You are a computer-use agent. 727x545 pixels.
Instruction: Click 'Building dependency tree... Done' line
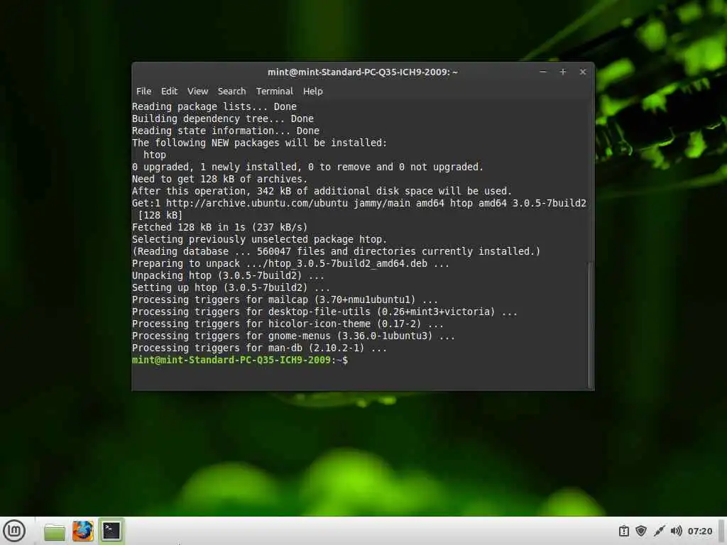point(222,119)
